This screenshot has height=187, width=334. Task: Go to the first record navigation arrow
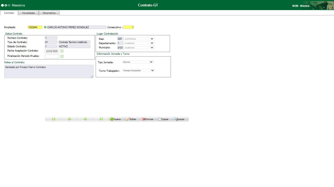click(x=53, y=119)
